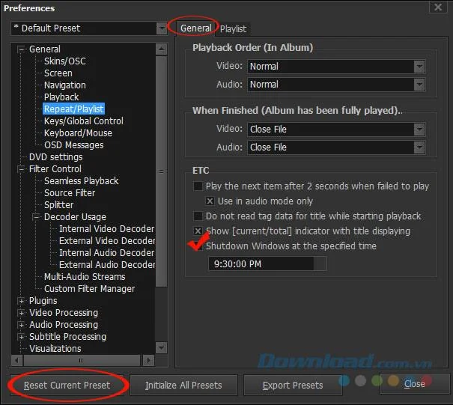Enable play next item after 2 seconds
453x405 pixels.
198,186
